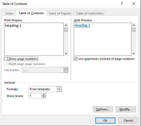
Task: Decrease Show levels with down arrow
Action: (x=44, y=97)
